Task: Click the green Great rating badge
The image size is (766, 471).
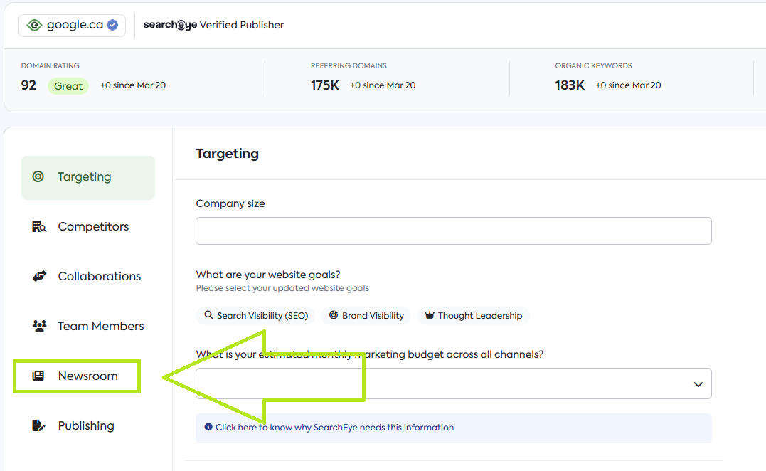Action: [x=68, y=86]
